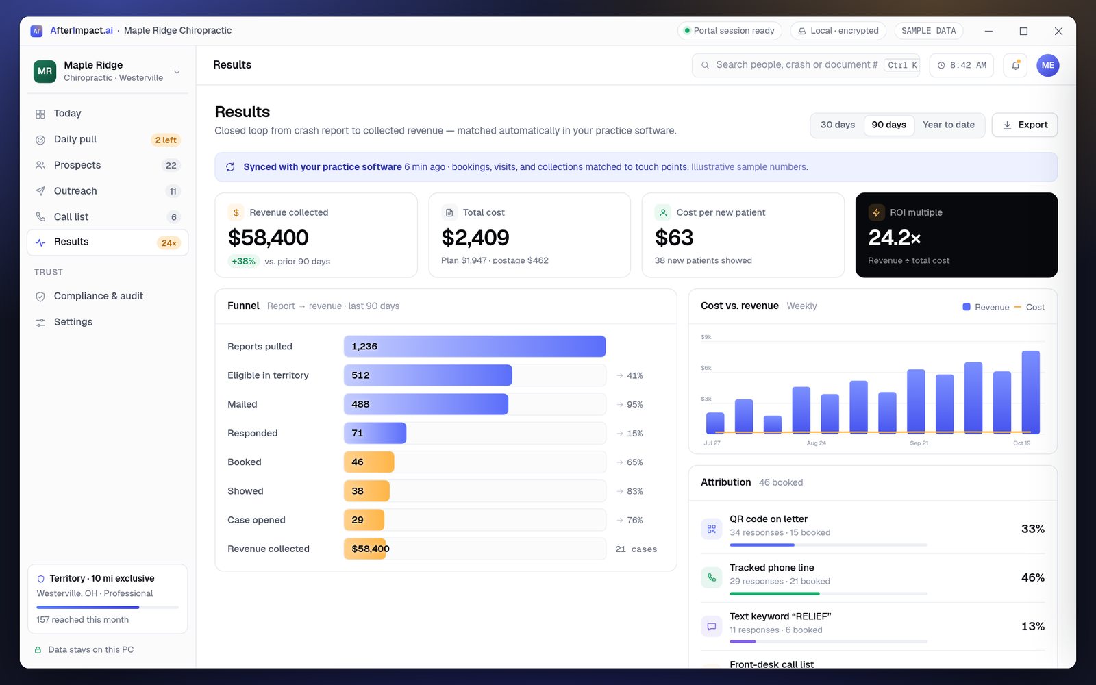Viewport: 1096px width, 685px height.
Task: Open Settings in the sidebar
Action: coord(108,322)
